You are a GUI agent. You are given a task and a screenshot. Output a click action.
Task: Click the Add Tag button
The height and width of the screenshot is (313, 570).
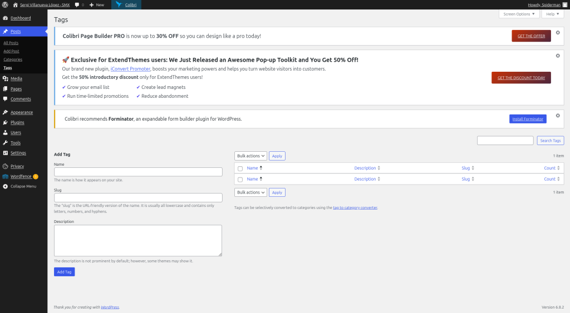pos(64,272)
